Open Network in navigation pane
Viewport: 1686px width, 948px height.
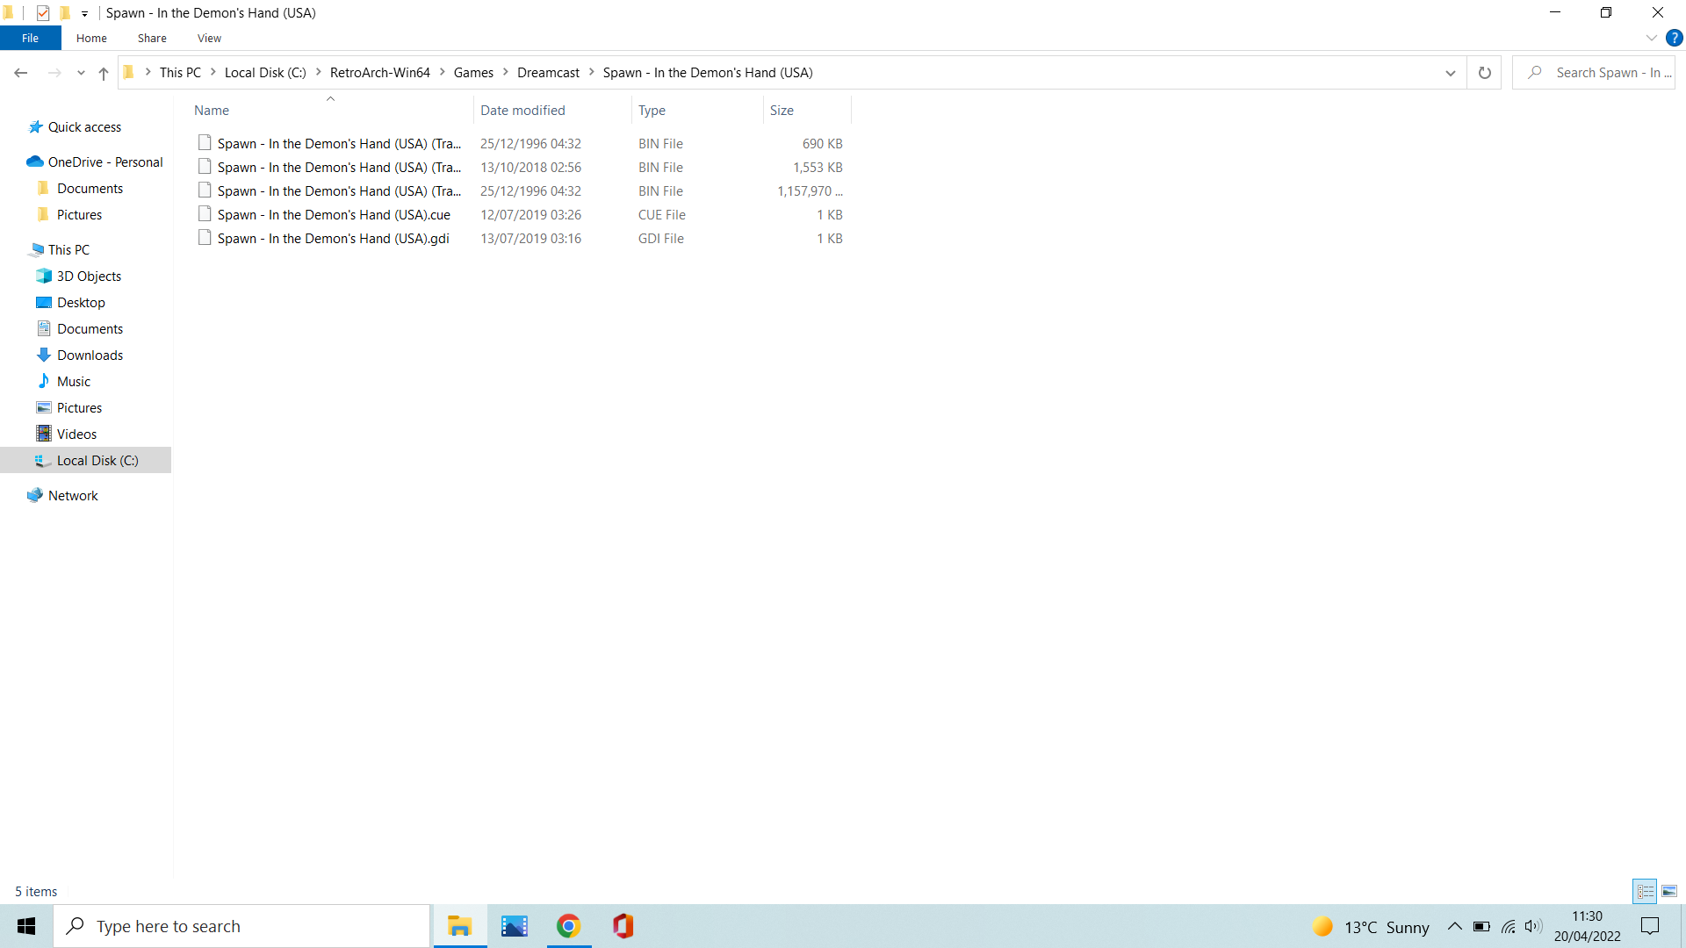point(73,496)
